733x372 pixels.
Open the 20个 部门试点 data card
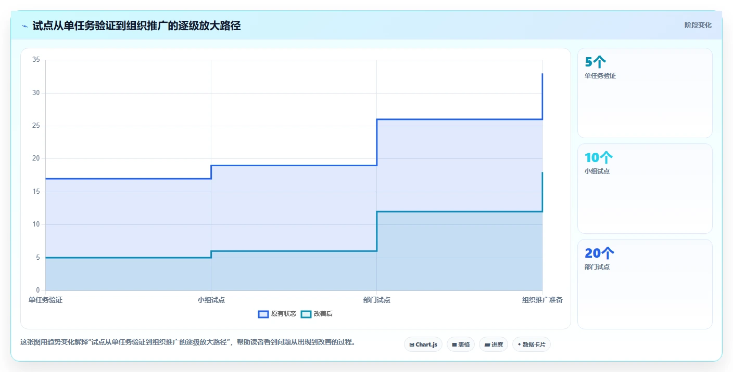point(645,284)
